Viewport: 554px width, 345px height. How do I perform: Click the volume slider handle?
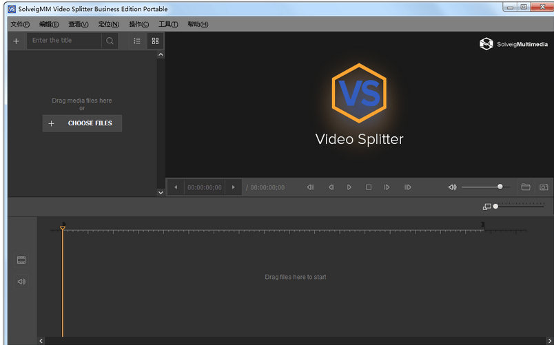500,187
